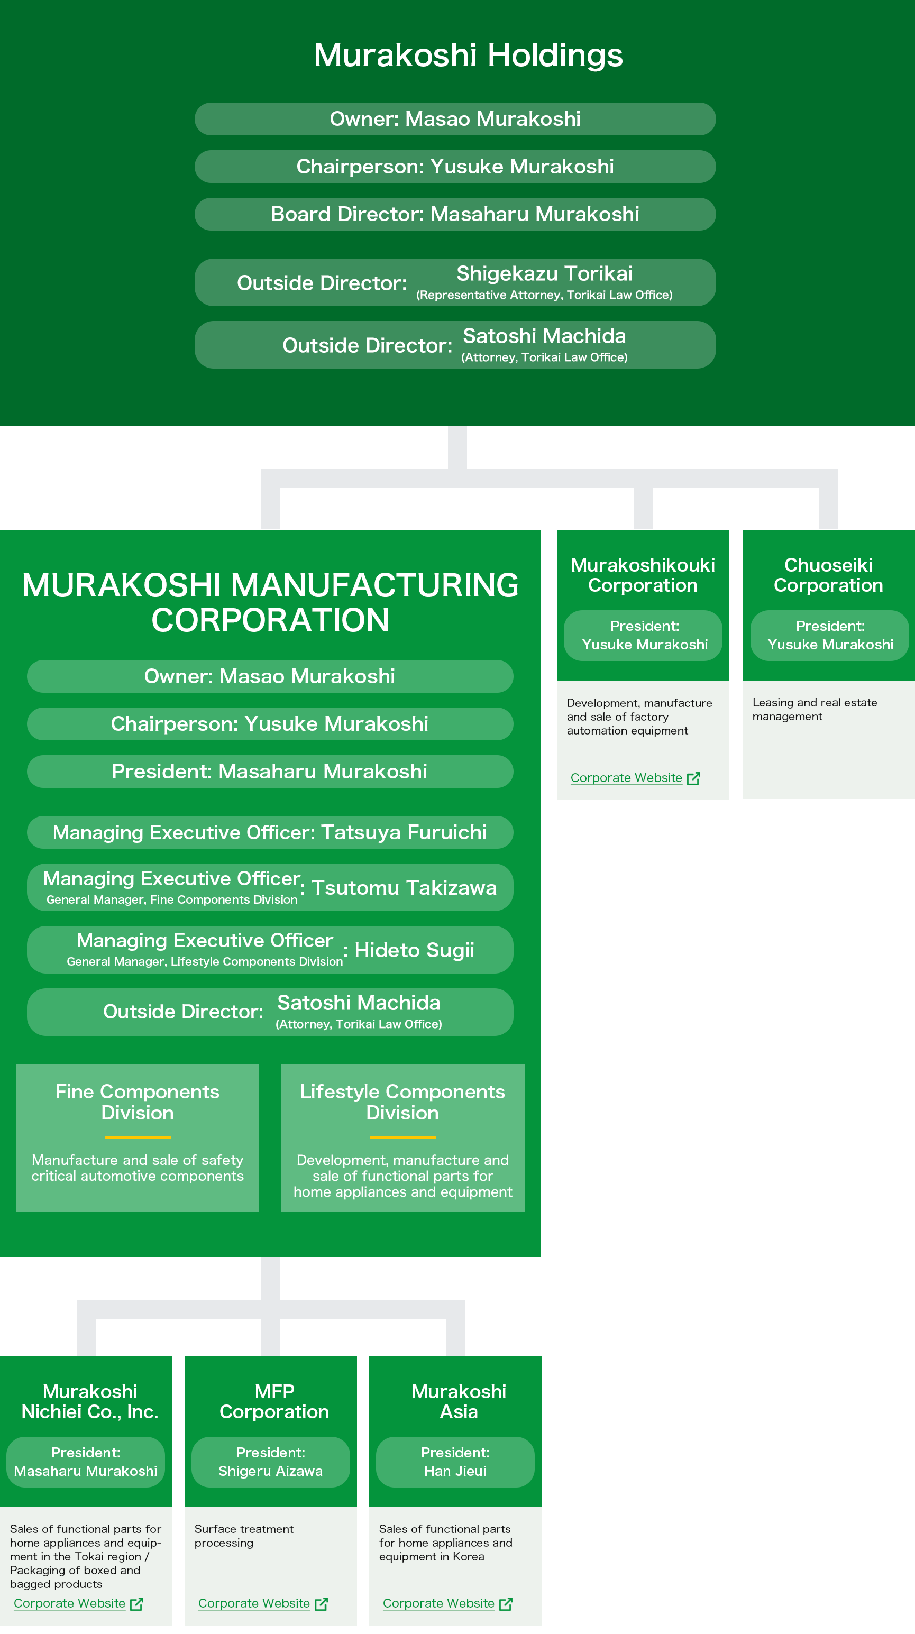Viewport: 915px width, 1634px height.
Task: Click factory automation equipment description text
Action: tap(639, 717)
